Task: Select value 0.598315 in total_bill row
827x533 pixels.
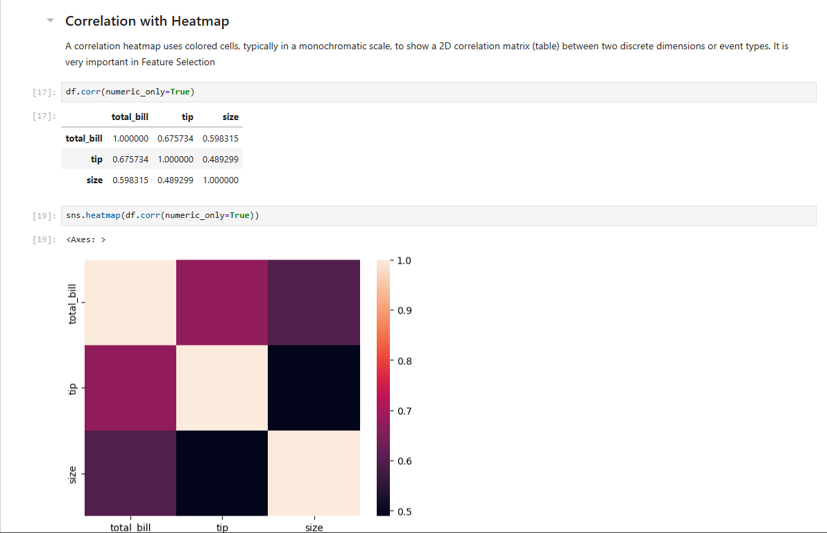Action: (x=221, y=138)
